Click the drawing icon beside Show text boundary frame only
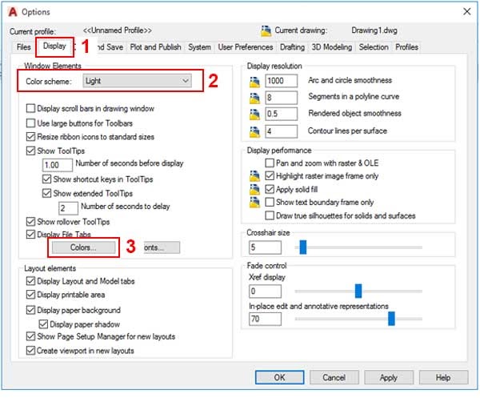This screenshot has height=398, width=480. pos(254,203)
